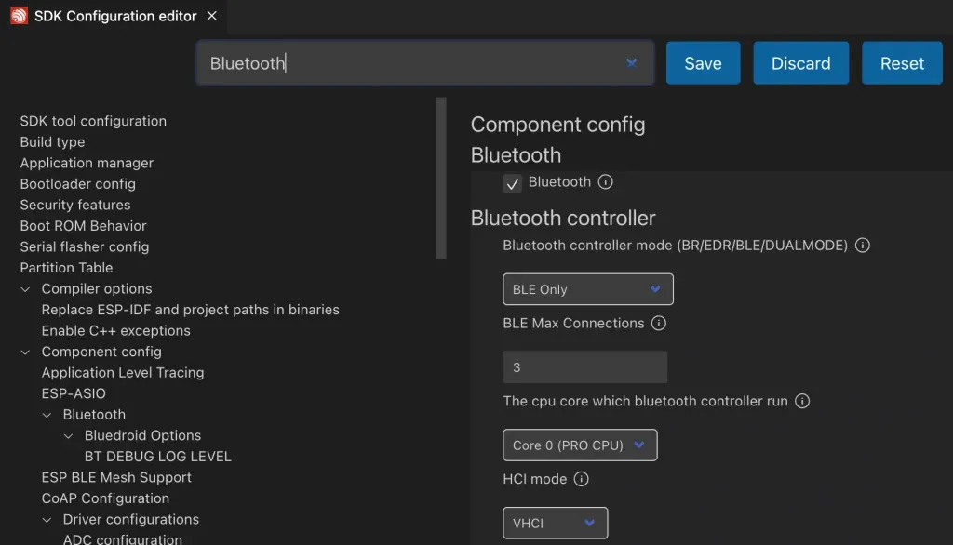Click the ESP-IDF logo on the editor tab
This screenshot has height=545, width=953.
tap(19, 15)
